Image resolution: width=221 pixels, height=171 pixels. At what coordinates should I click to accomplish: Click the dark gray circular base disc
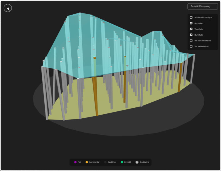(129, 123)
